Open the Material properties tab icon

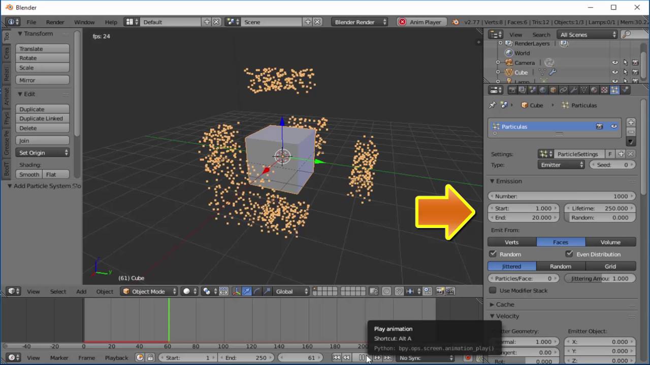(594, 90)
